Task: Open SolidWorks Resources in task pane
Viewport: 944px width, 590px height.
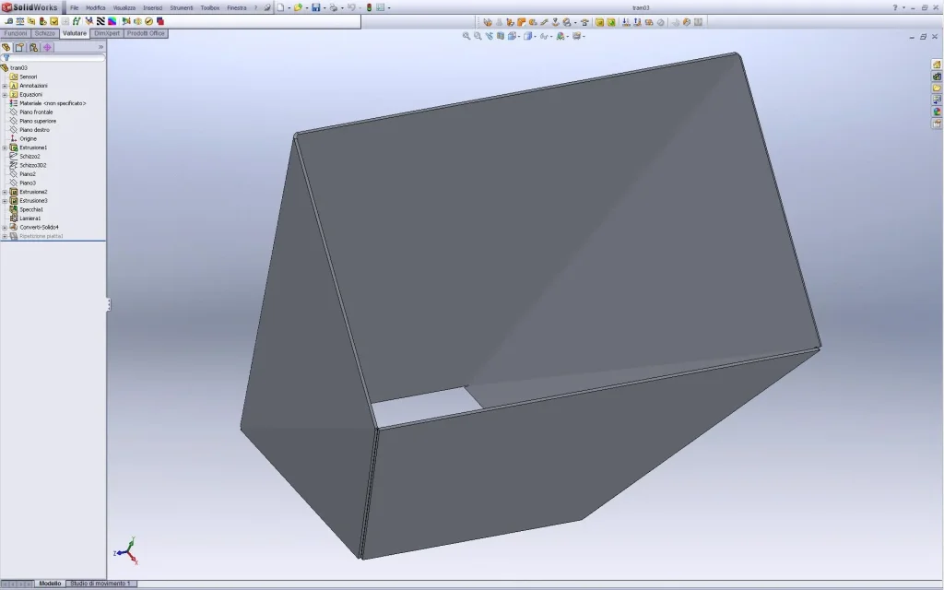Action: (x=937, y=65)
